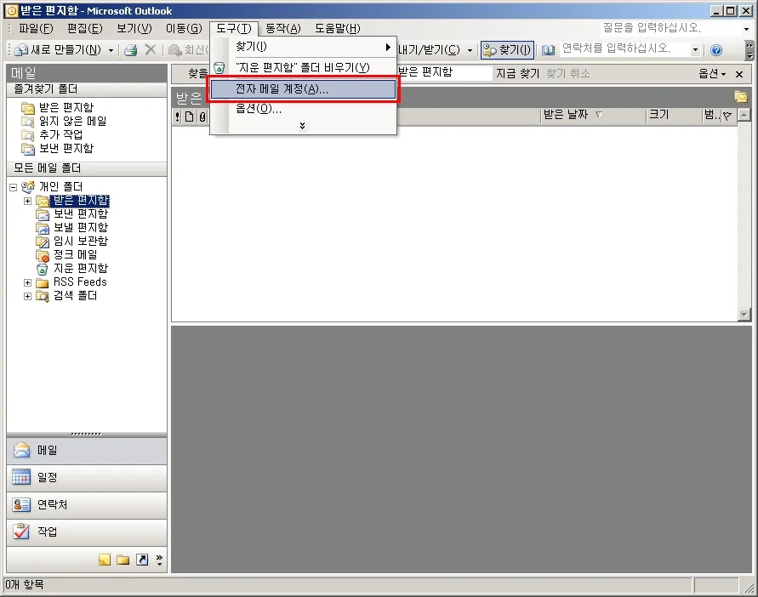Select Junk E-mail (정크 메일) folder

pos(66,254)
